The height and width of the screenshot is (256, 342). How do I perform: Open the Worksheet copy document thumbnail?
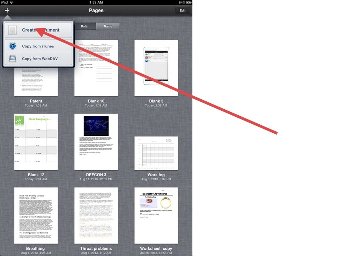[x=156, y=216]
